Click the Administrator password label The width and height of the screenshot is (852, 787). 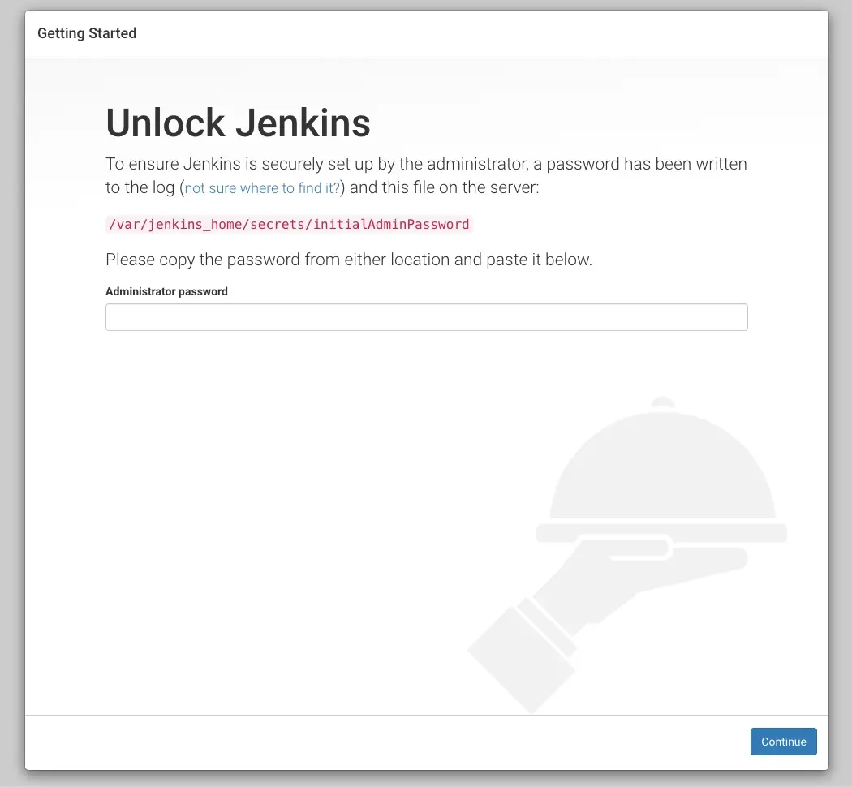point(166,291)
